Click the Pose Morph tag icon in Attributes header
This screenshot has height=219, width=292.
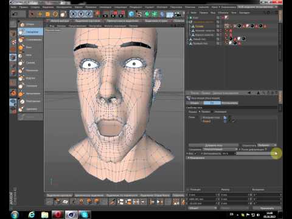click(189, 98)
